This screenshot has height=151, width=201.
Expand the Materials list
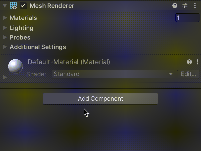coord(5,18)
